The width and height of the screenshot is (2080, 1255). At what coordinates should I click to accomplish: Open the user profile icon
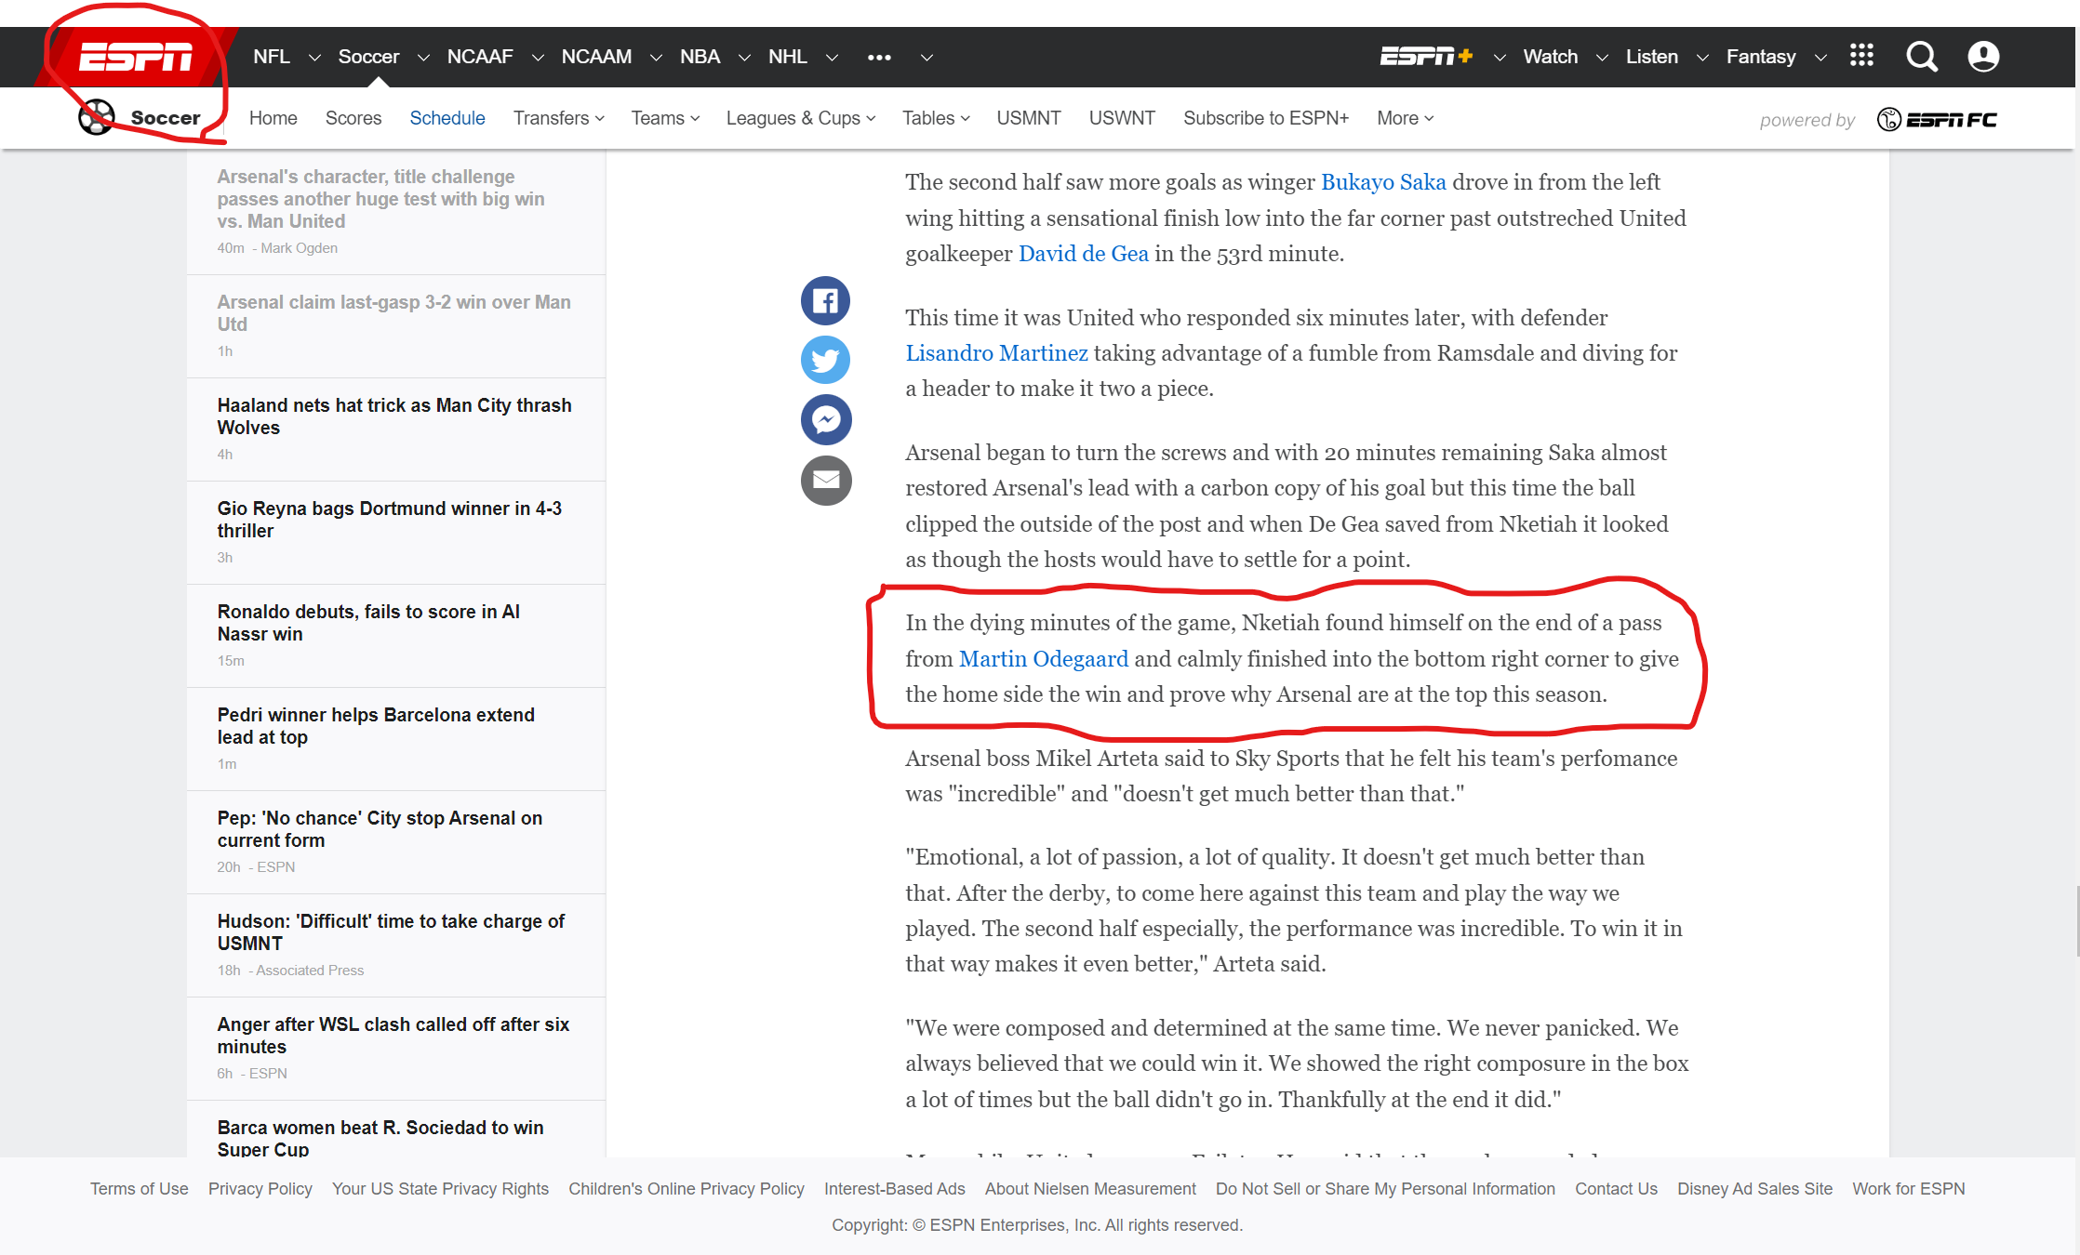point(1982,57)
